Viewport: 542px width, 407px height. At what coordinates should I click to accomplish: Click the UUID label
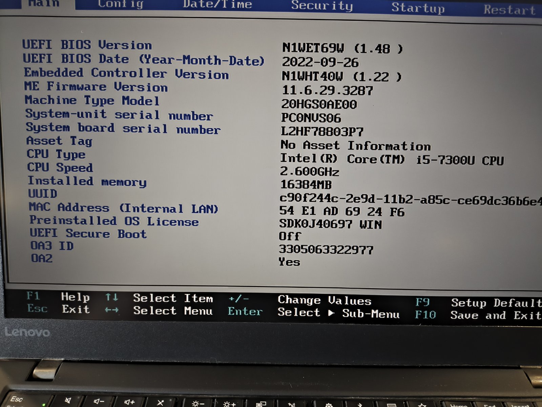(43, 194)
